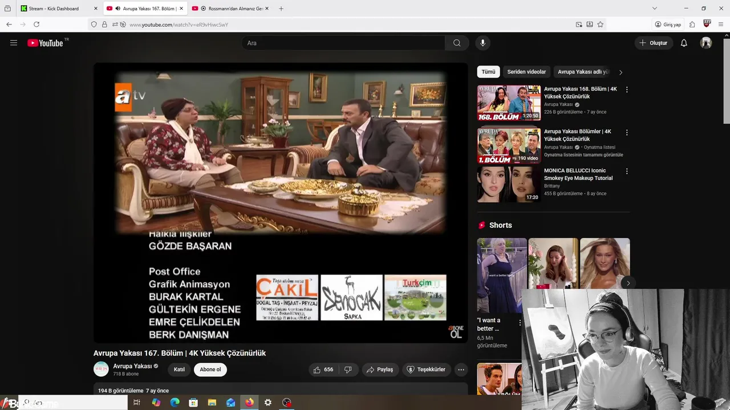Go back in browser

[9, 24]
